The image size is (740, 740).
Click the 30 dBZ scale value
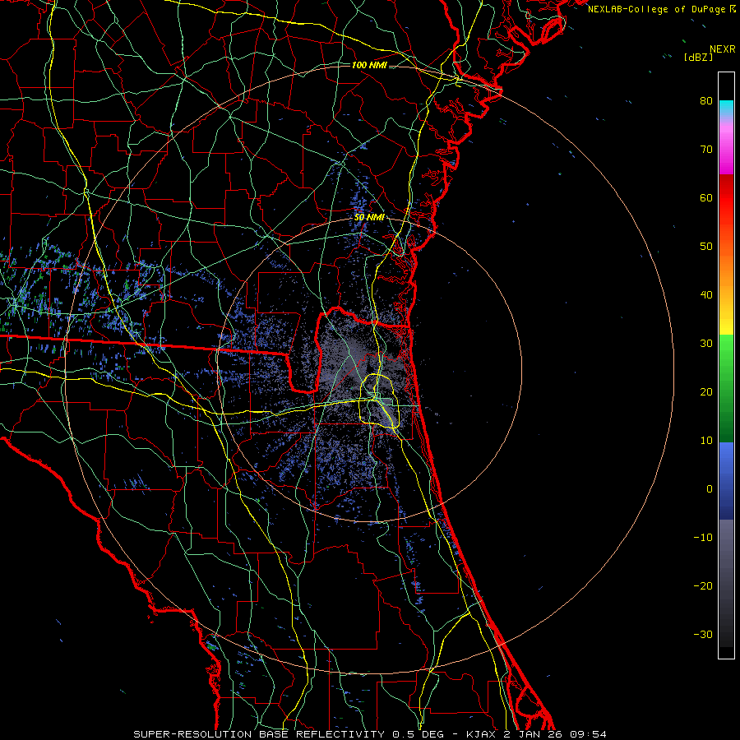click(x=706, y=344)
